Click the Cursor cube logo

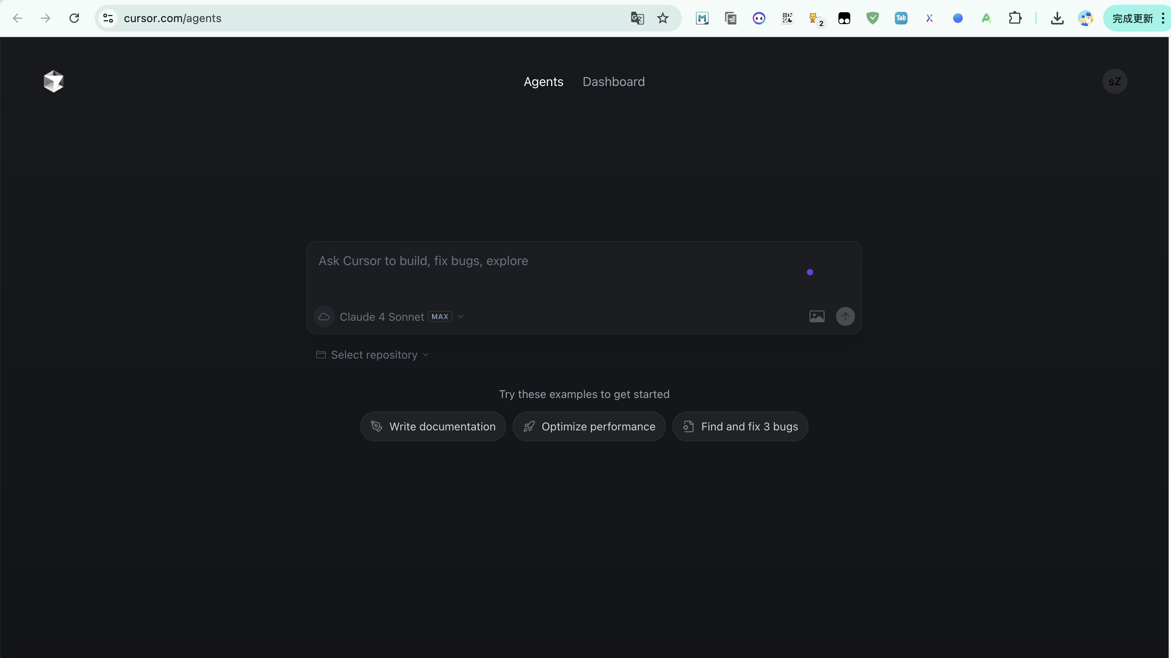[x=54, y=81]
